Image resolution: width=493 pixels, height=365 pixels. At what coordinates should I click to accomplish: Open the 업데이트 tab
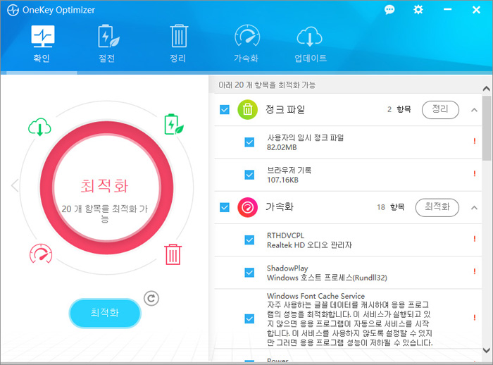coord(310,44)
